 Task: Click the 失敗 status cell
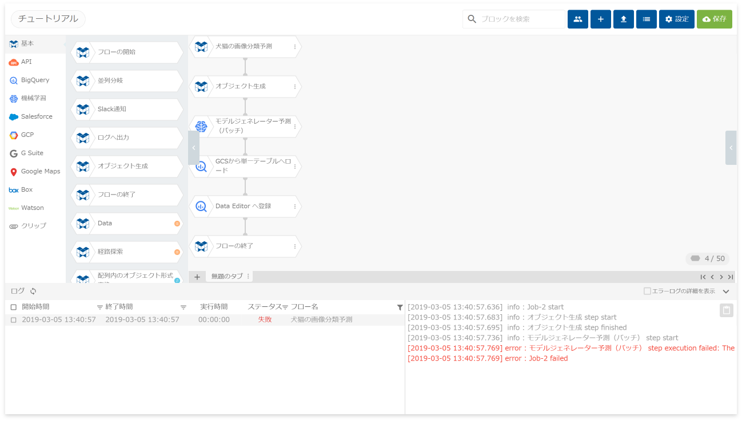tap(265, 319)
